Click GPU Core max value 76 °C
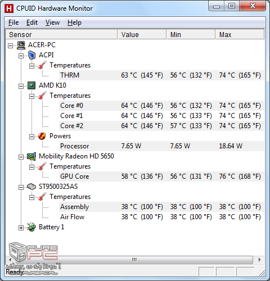This screenshot has height=281, width=270. [240, 176]
